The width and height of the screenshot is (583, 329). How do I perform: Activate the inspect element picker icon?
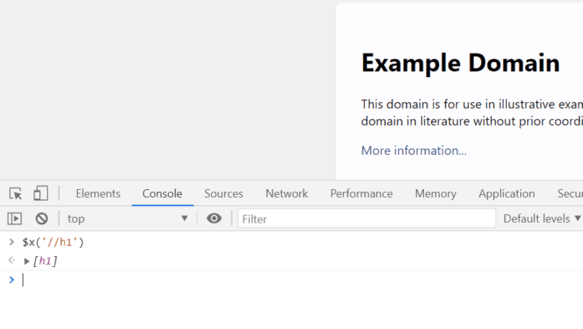tap(16, 194)
